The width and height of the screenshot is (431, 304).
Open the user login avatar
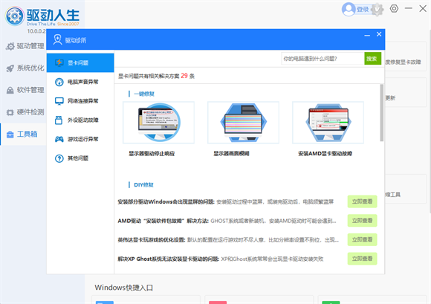point(349,10)
